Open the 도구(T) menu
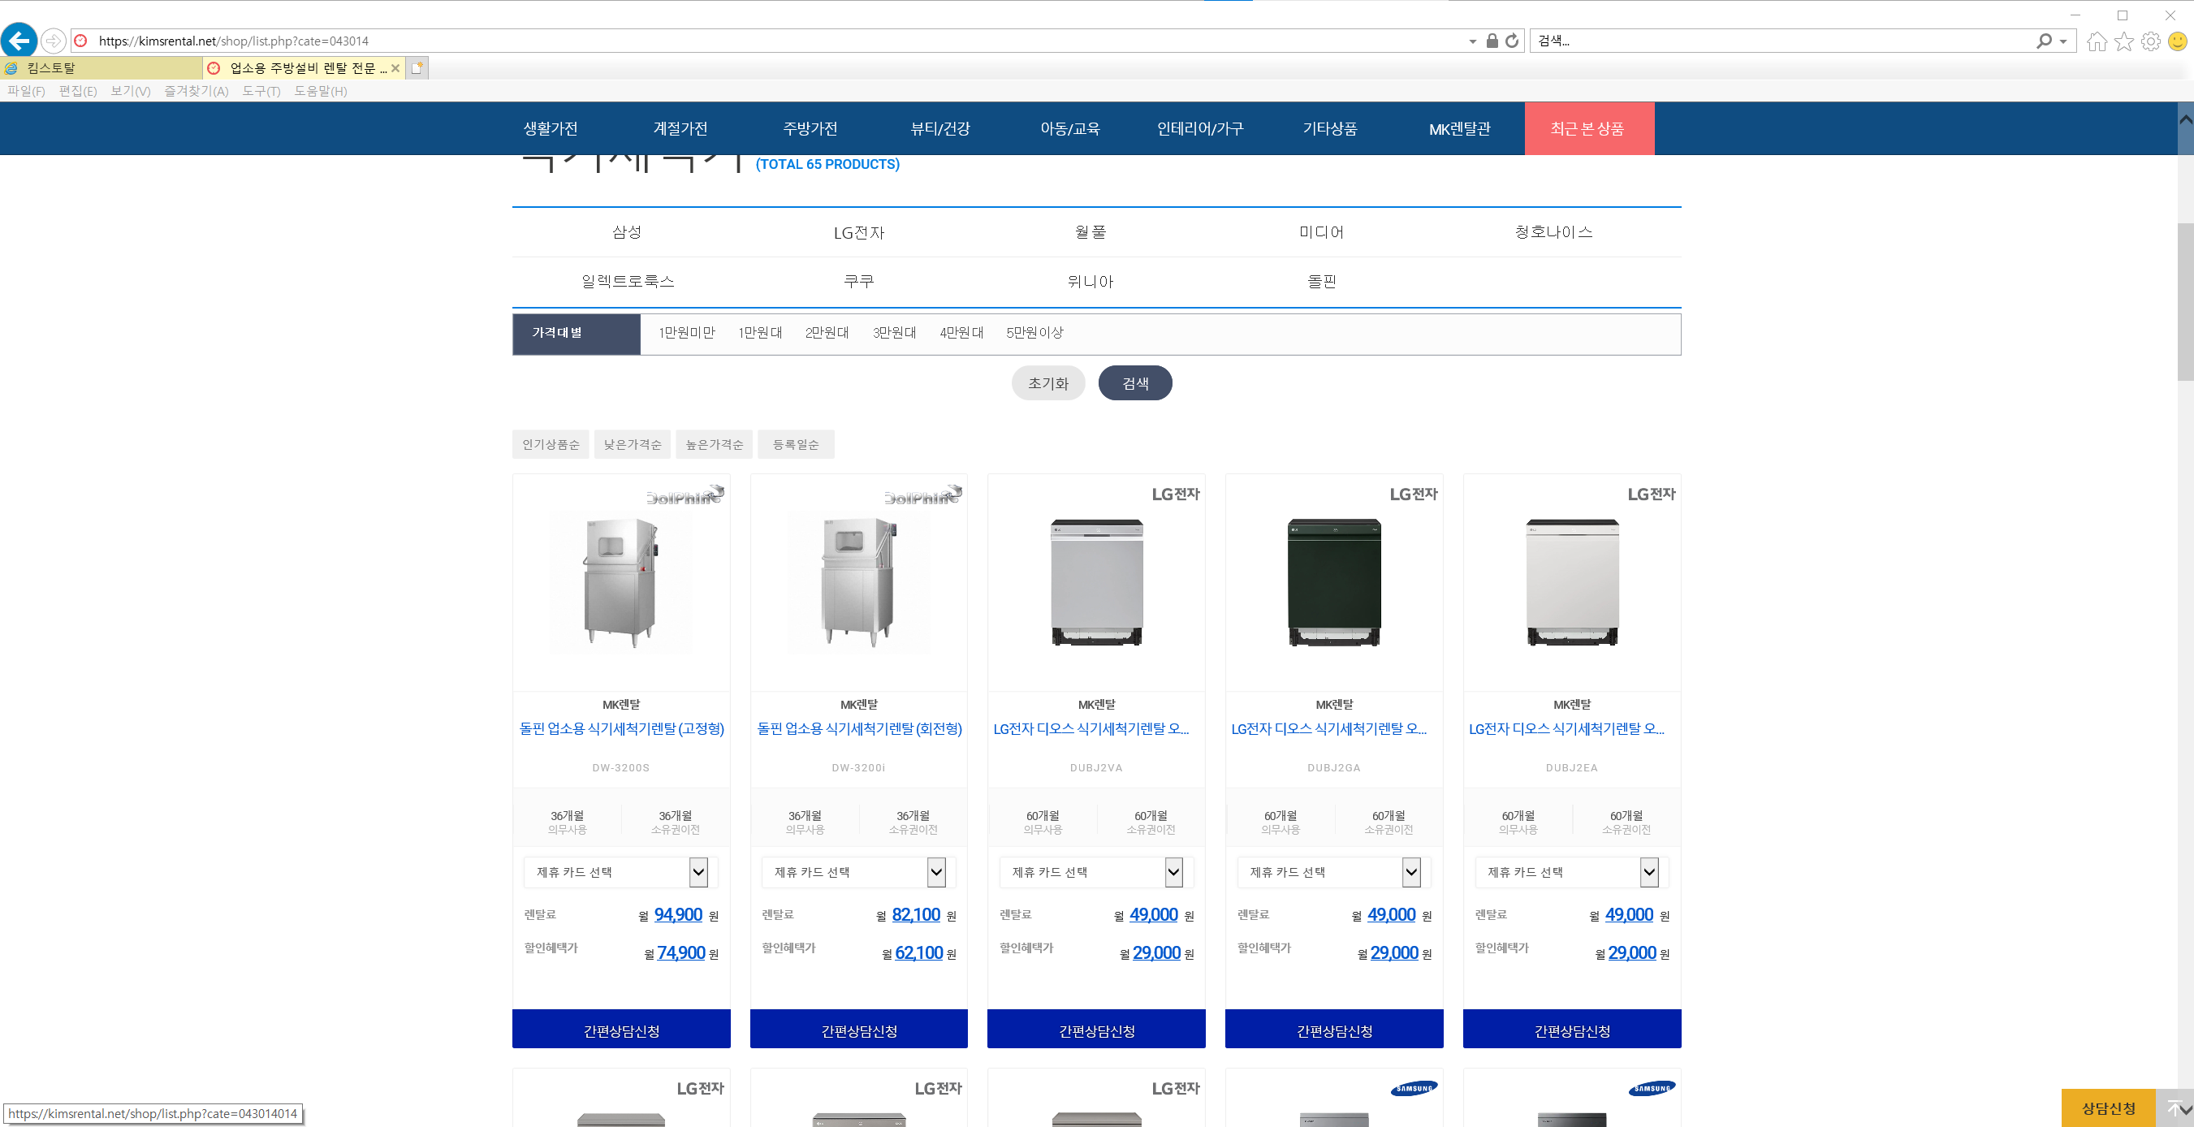The image size is (2194, 1127). click(x=261, y=91)
